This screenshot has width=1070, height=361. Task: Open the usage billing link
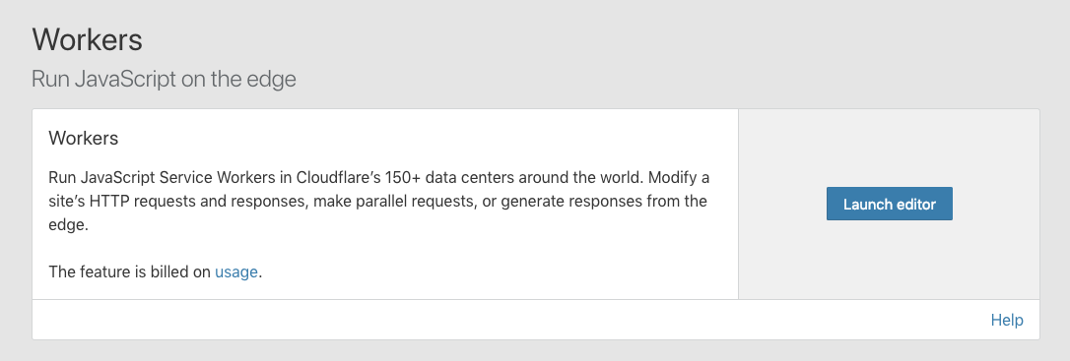236,271
